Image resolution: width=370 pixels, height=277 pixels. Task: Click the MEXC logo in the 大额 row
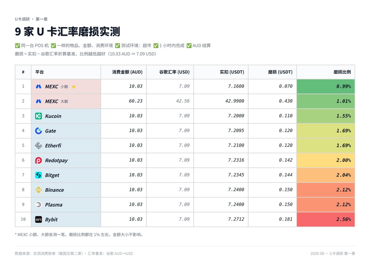point(39,101)
